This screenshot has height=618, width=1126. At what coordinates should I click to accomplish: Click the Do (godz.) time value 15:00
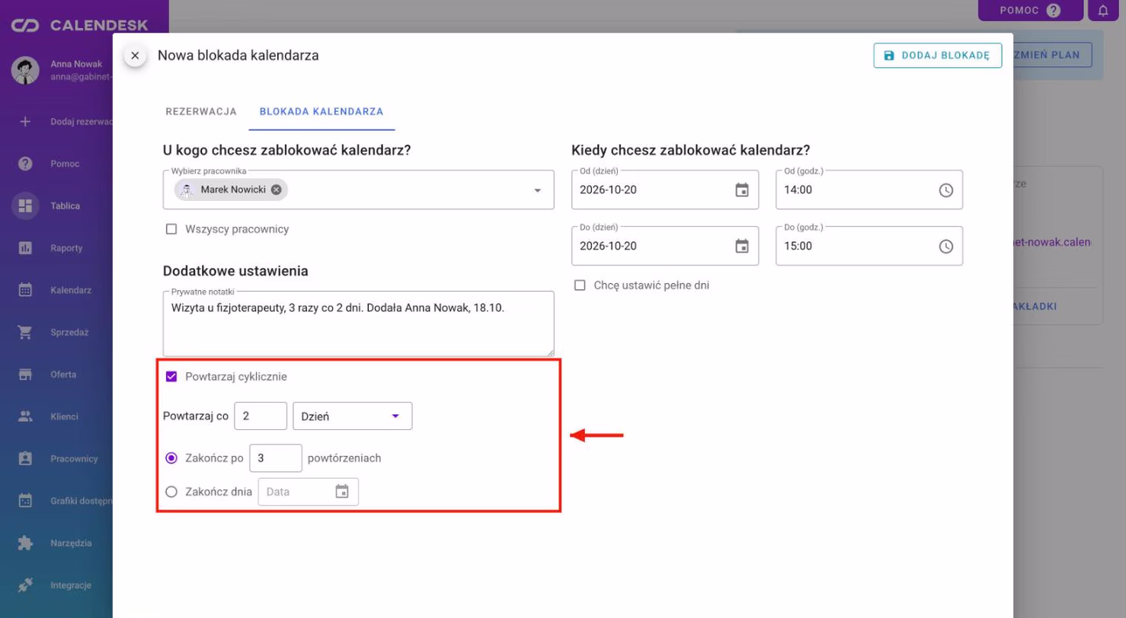(798, 247)
